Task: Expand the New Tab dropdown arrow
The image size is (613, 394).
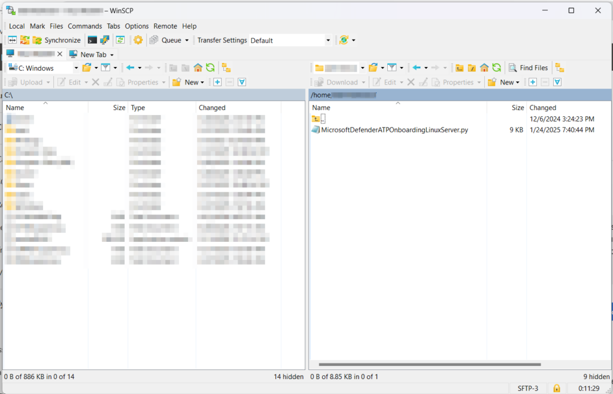Action: (112, 54)
